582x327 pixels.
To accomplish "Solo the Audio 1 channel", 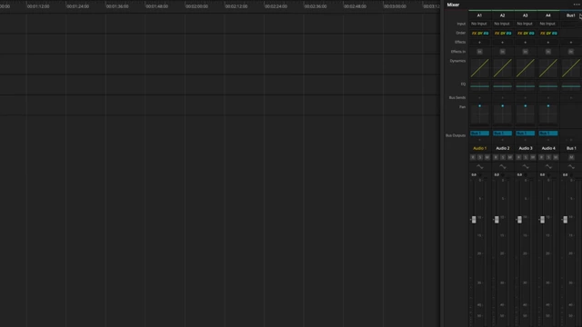I will (480, 157).
